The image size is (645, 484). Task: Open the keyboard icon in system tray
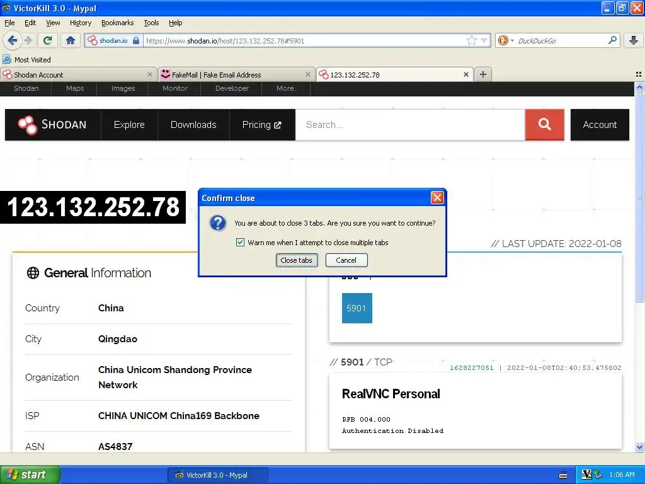click(x=563, y=475)
